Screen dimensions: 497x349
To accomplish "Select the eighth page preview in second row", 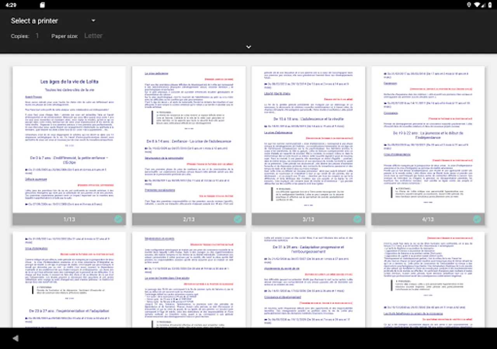I will pyautogui.click(x=428, y=280).
